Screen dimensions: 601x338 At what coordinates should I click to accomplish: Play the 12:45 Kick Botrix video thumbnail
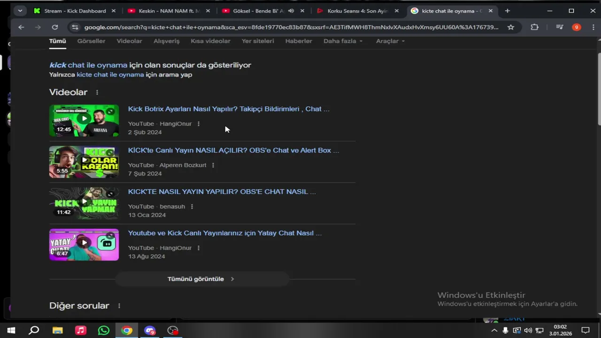(84, 121)
